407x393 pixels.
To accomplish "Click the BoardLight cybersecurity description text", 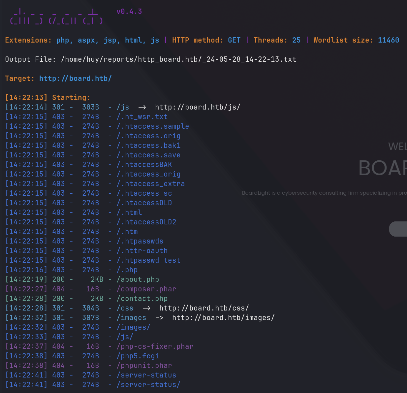I will click(324, 193).
